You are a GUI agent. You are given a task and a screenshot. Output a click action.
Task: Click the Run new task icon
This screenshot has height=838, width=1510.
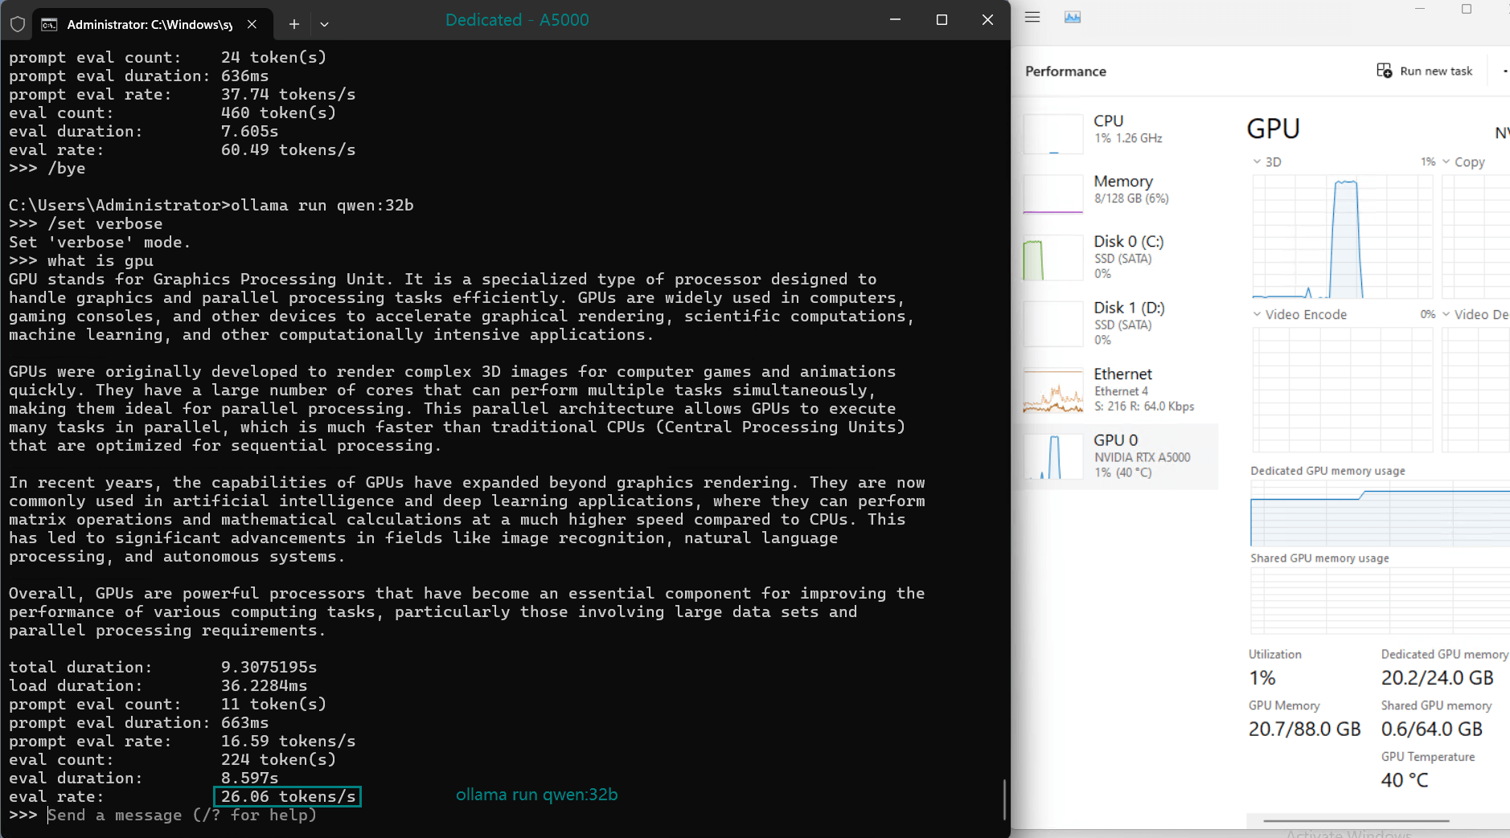click(1384, 71)
